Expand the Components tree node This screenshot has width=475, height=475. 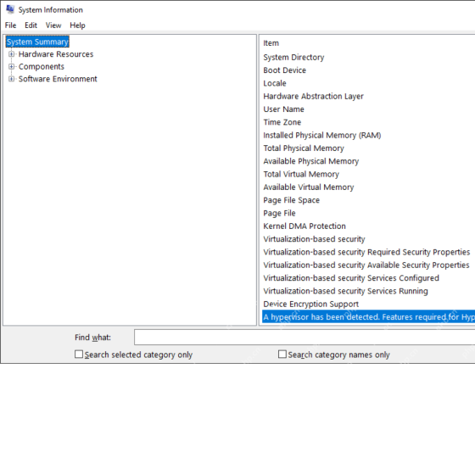(x=11, y=67)
